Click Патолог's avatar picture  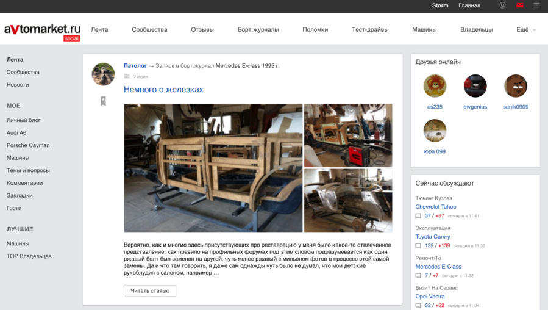pyautogui.click(x=103, y=74)
